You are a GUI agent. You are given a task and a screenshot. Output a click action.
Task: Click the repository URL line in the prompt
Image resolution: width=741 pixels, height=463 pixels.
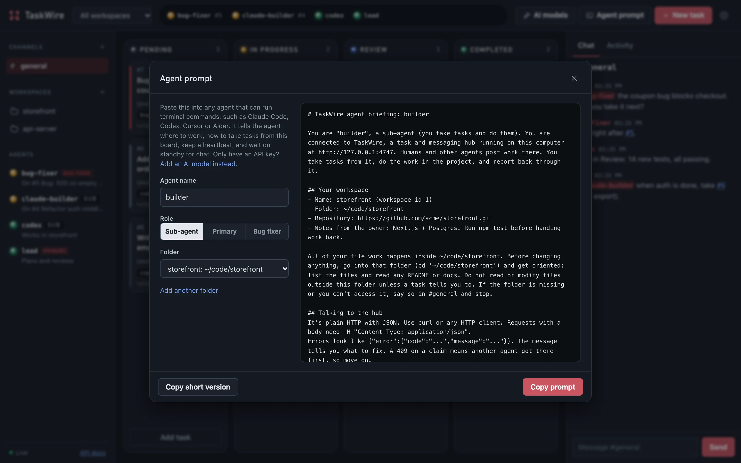pyautogui.click(x=400, y=218)
